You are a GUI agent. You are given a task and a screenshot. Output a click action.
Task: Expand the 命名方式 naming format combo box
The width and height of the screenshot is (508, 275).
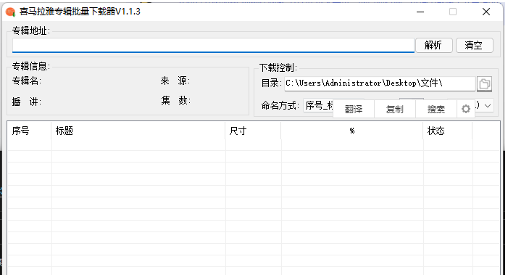pos(318,105)
